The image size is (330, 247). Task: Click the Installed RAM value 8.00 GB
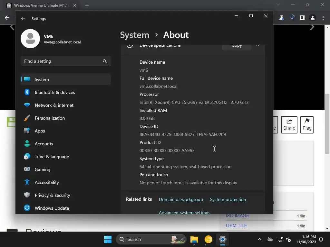pyautogui.click(x=147, y=118)
